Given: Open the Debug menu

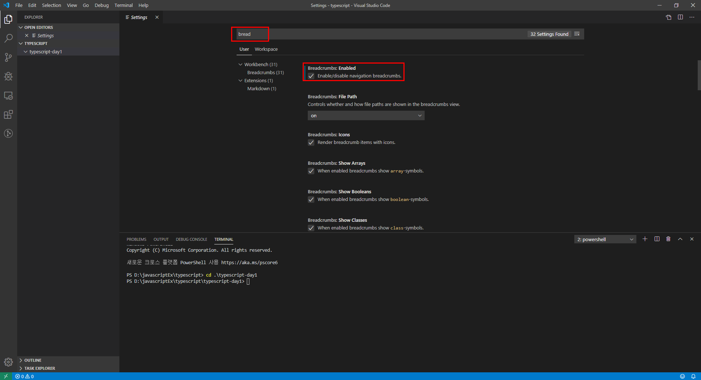Looking at the screenshot, I should click(101, 5).
